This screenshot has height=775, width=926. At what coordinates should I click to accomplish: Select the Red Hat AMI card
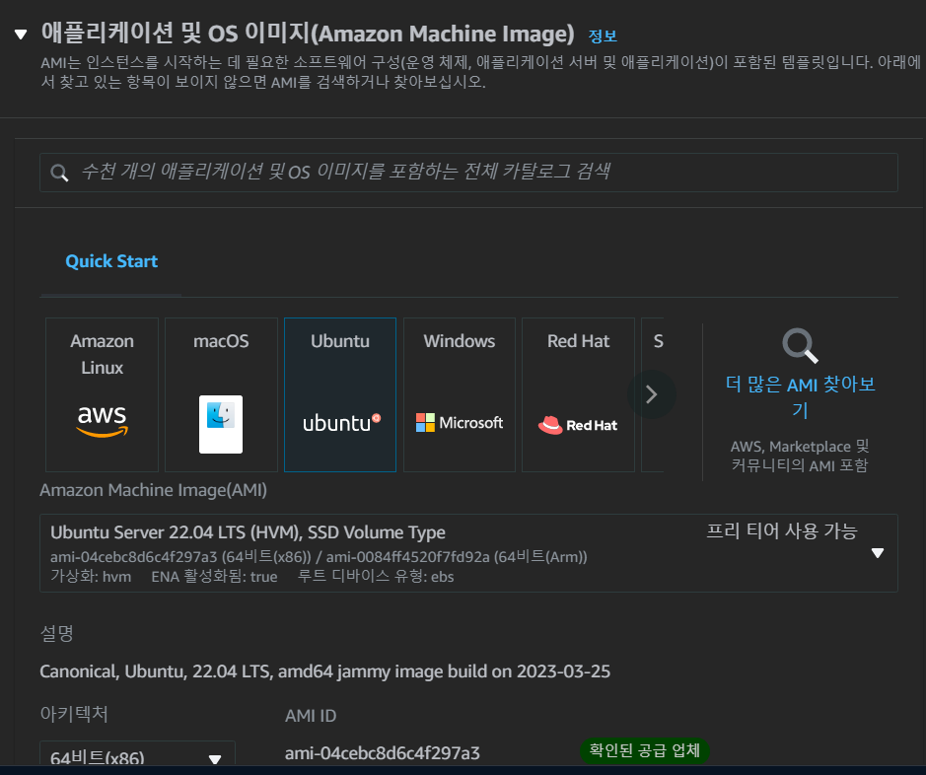coord(578,394)
